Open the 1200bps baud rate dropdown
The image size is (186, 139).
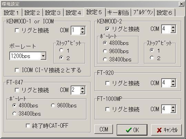coord(43,56)
